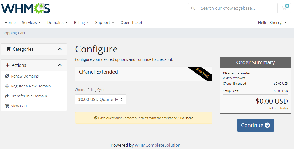Click the share arrow icon beside Transfer in a Domain
The width and height of the screenshot is (294, 149).
tap(7, 96)
